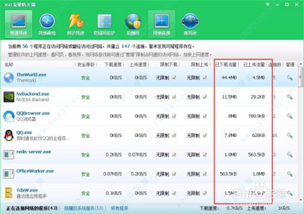The image size is (304, 214).
Task: Edit upload limit for TheWorld.exe
Action: click(x=205, y=78)
